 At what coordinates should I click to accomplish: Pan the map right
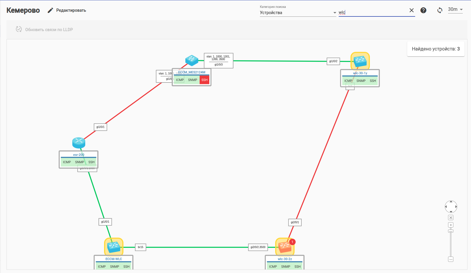click(456, 207)
